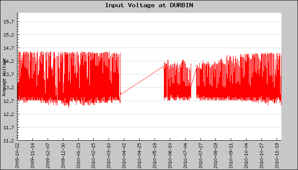Click the 2009-11-14 date label

32,156
